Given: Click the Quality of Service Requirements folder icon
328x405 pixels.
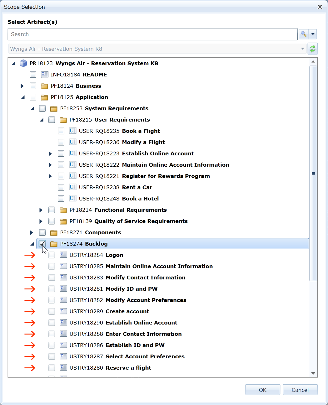Looking at the screenshot, I should (x=63, y=221).
